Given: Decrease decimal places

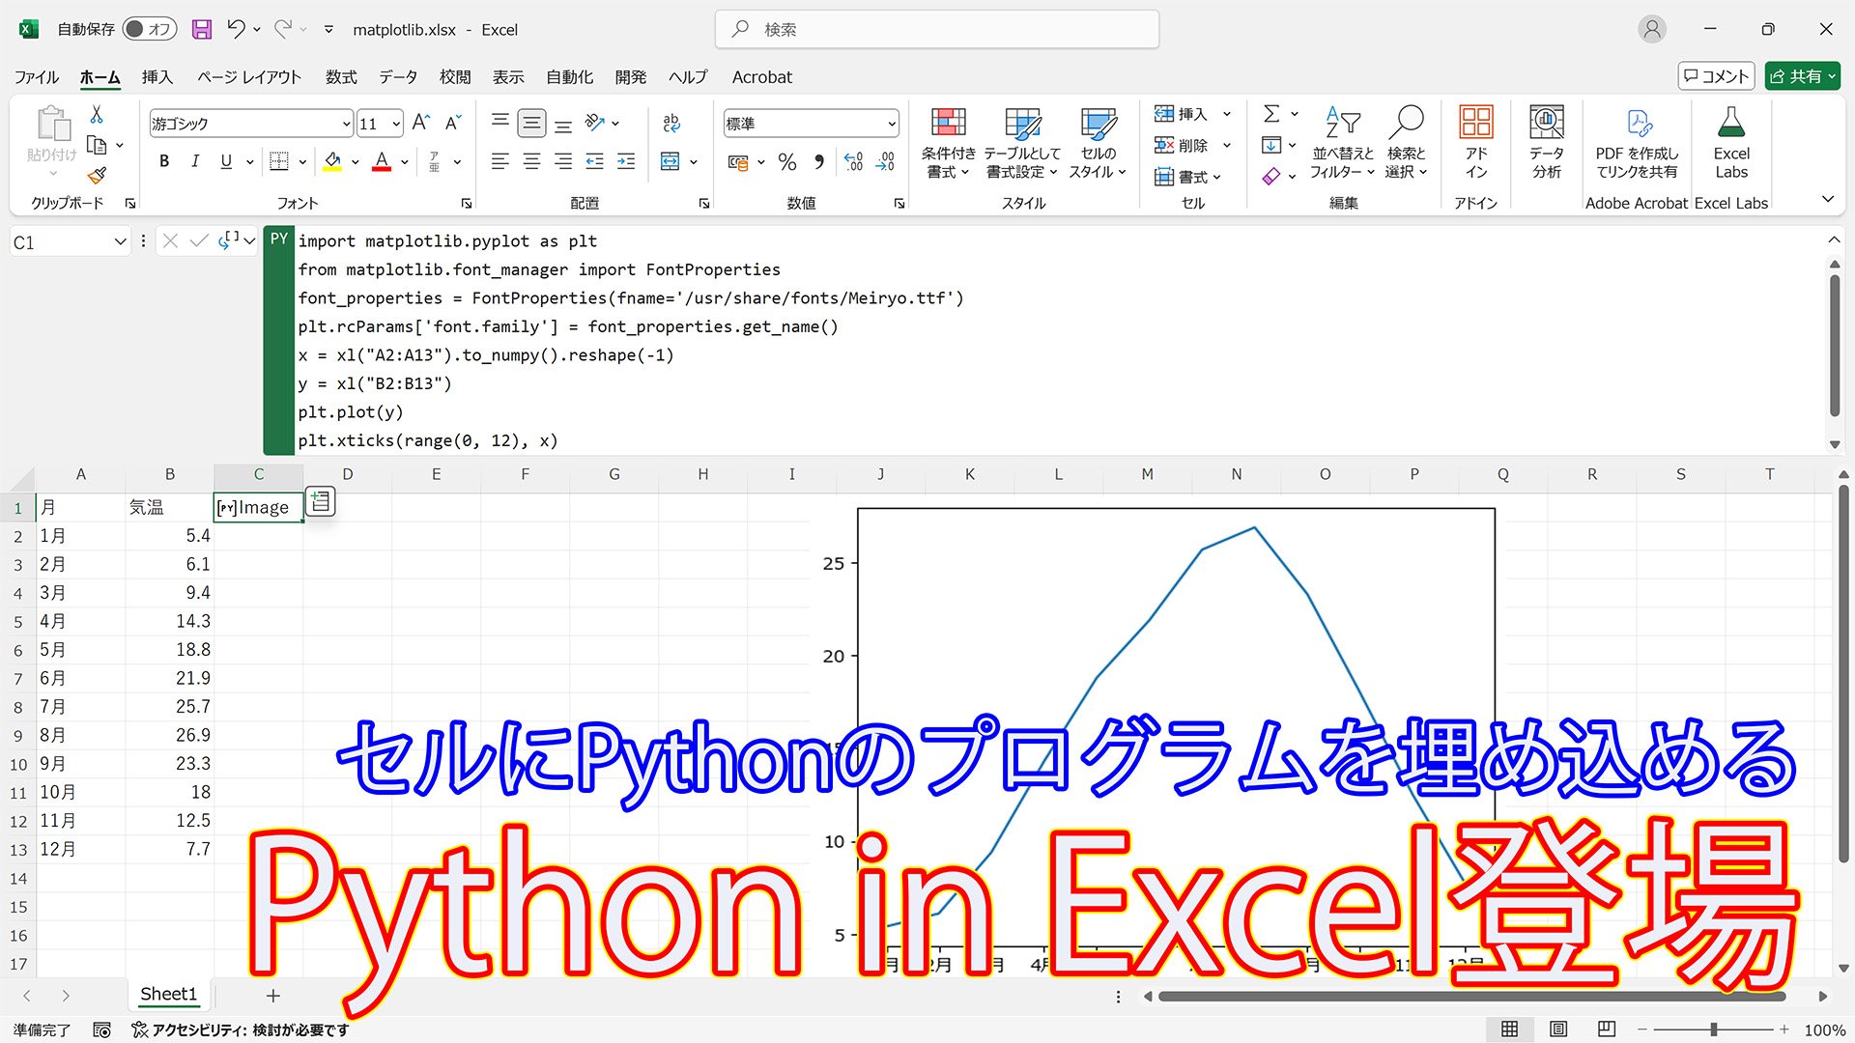Looking at the screenshot, I should (885, 161).
